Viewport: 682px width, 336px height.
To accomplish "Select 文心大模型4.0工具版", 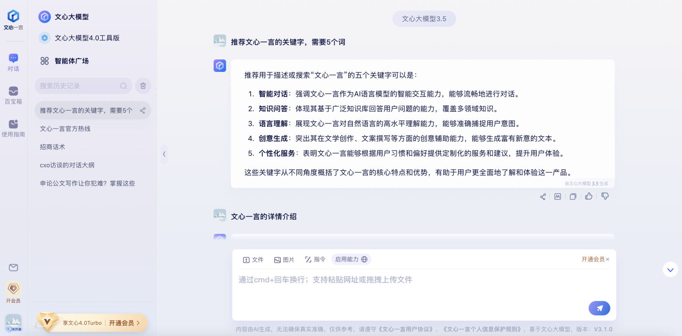I will 79,38.
